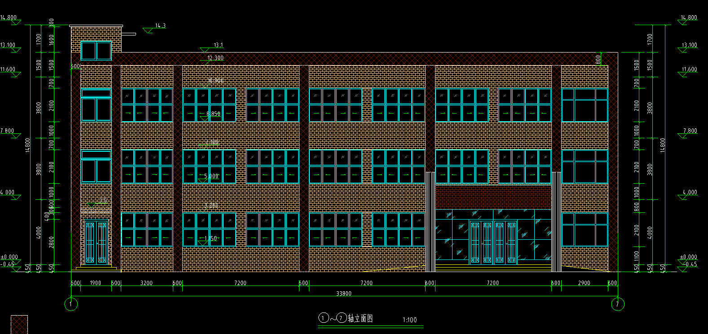This screenshot has width=708, height=334.
Task: Select the rooftop stair tower window
Action: coord(96,51)
